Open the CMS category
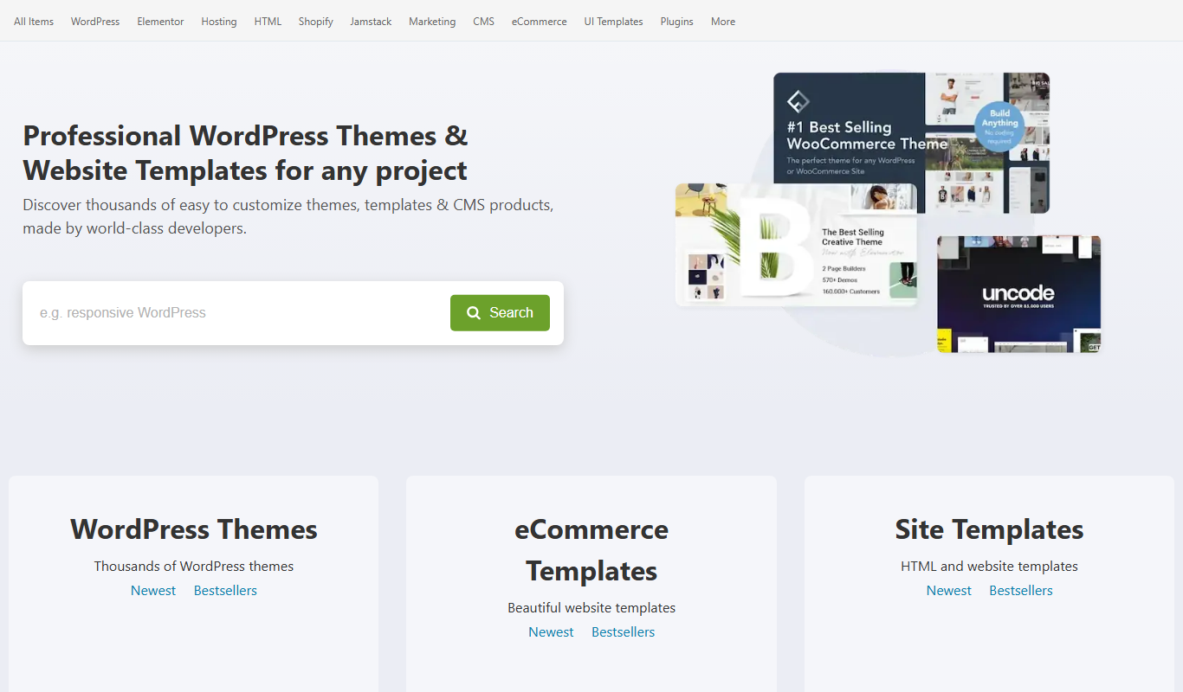Screen dimensions: 1183x692 (484, 22)
